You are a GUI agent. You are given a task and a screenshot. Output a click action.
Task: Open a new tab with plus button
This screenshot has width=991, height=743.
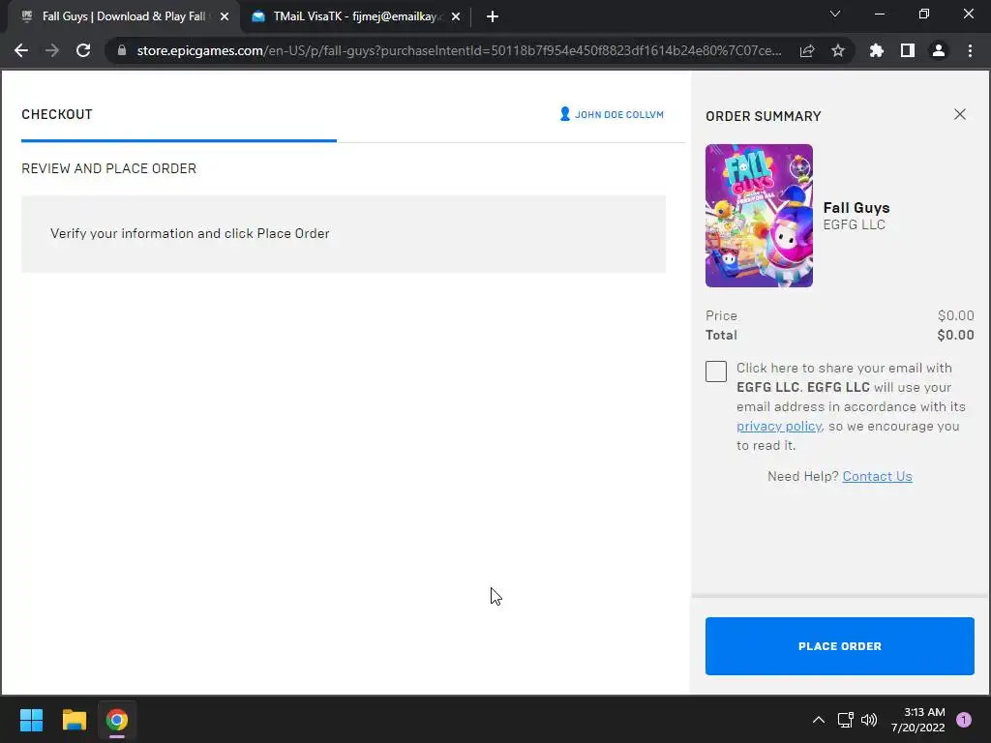tap(493, 16)
